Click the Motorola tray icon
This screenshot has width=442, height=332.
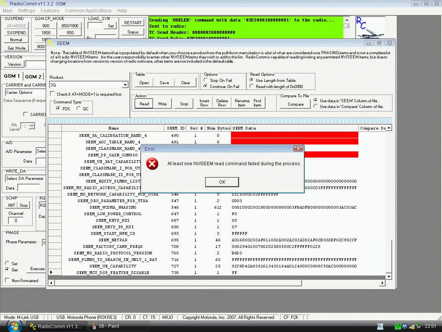click(404, 326)
